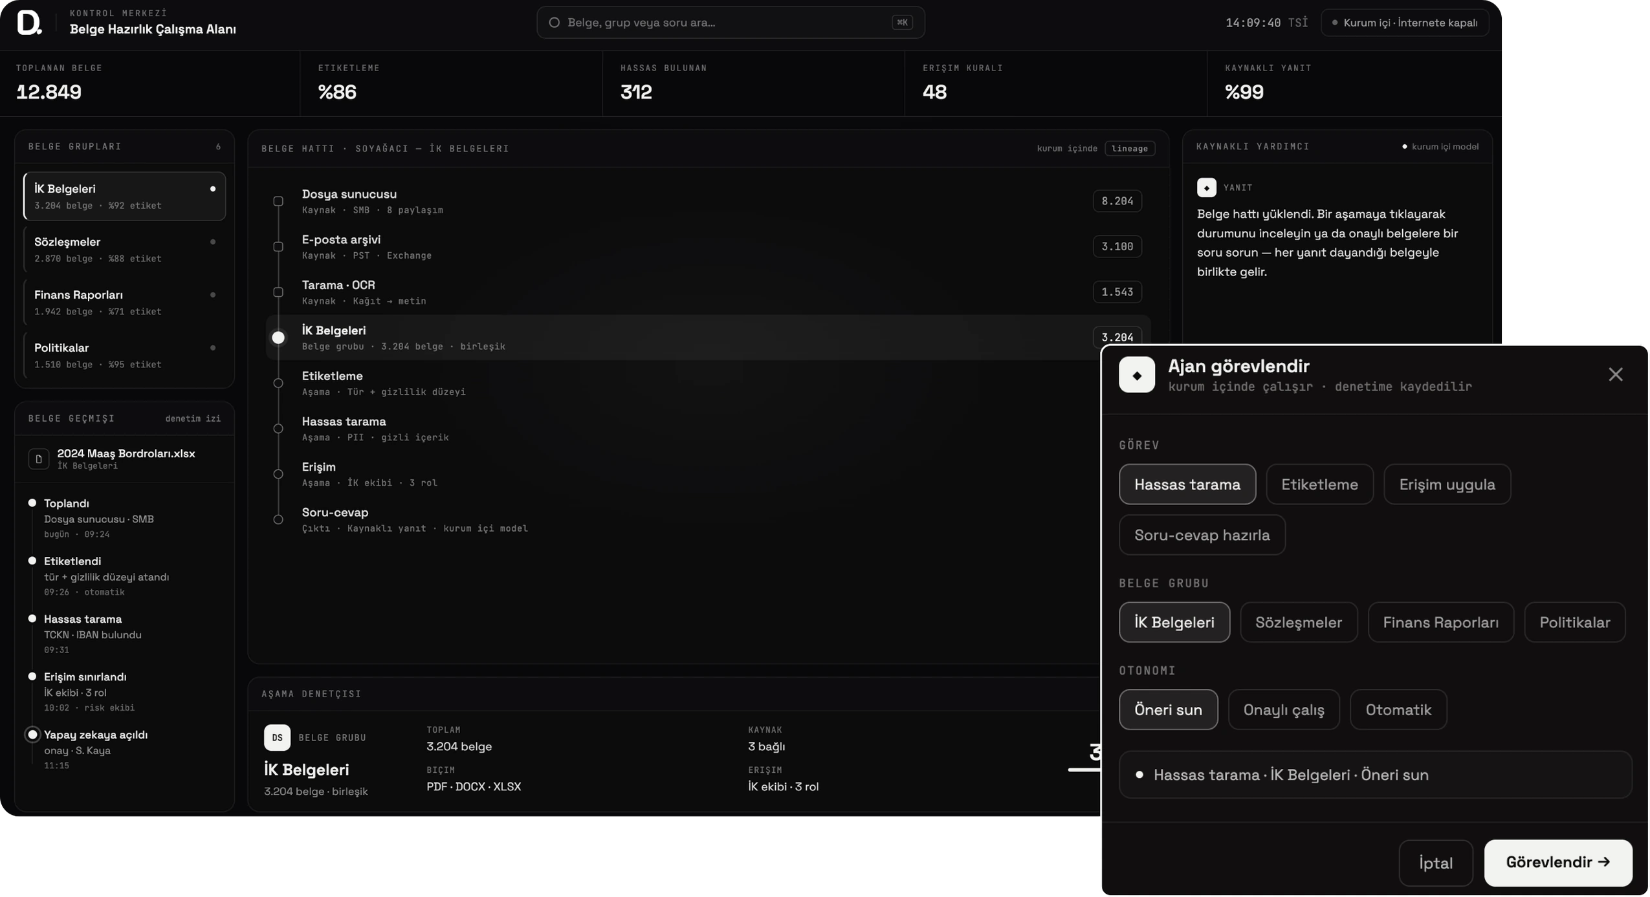Select the Tarama · OCR node marker
This screenshot has height=897, width=1650.
pos(278,292)
